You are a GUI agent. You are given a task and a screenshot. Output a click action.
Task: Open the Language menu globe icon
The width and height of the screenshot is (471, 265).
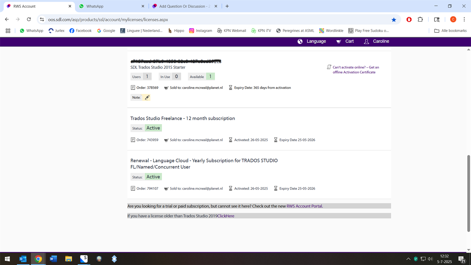(x=300, y=41)
